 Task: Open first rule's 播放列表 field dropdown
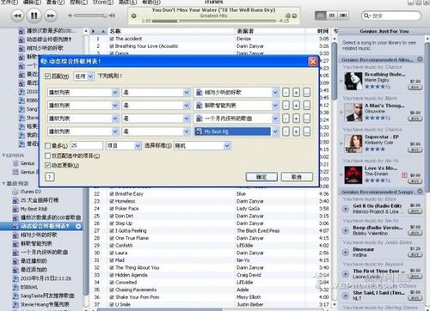pos(83,92)
